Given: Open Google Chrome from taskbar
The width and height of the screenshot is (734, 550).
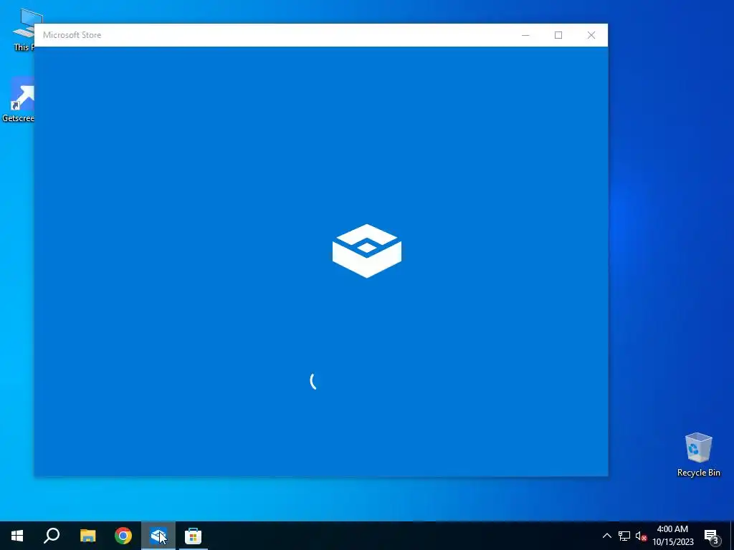Looking at the screenshot, I should [x=123, y=536].
